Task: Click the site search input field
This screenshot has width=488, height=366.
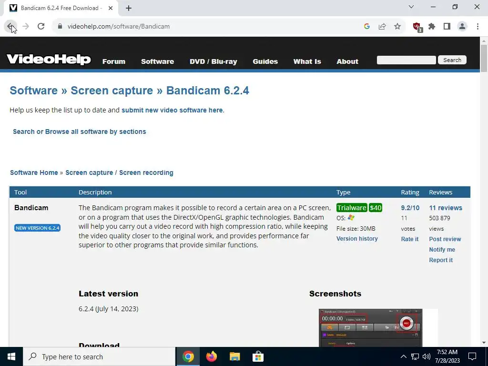Action: tap(406, 60)
